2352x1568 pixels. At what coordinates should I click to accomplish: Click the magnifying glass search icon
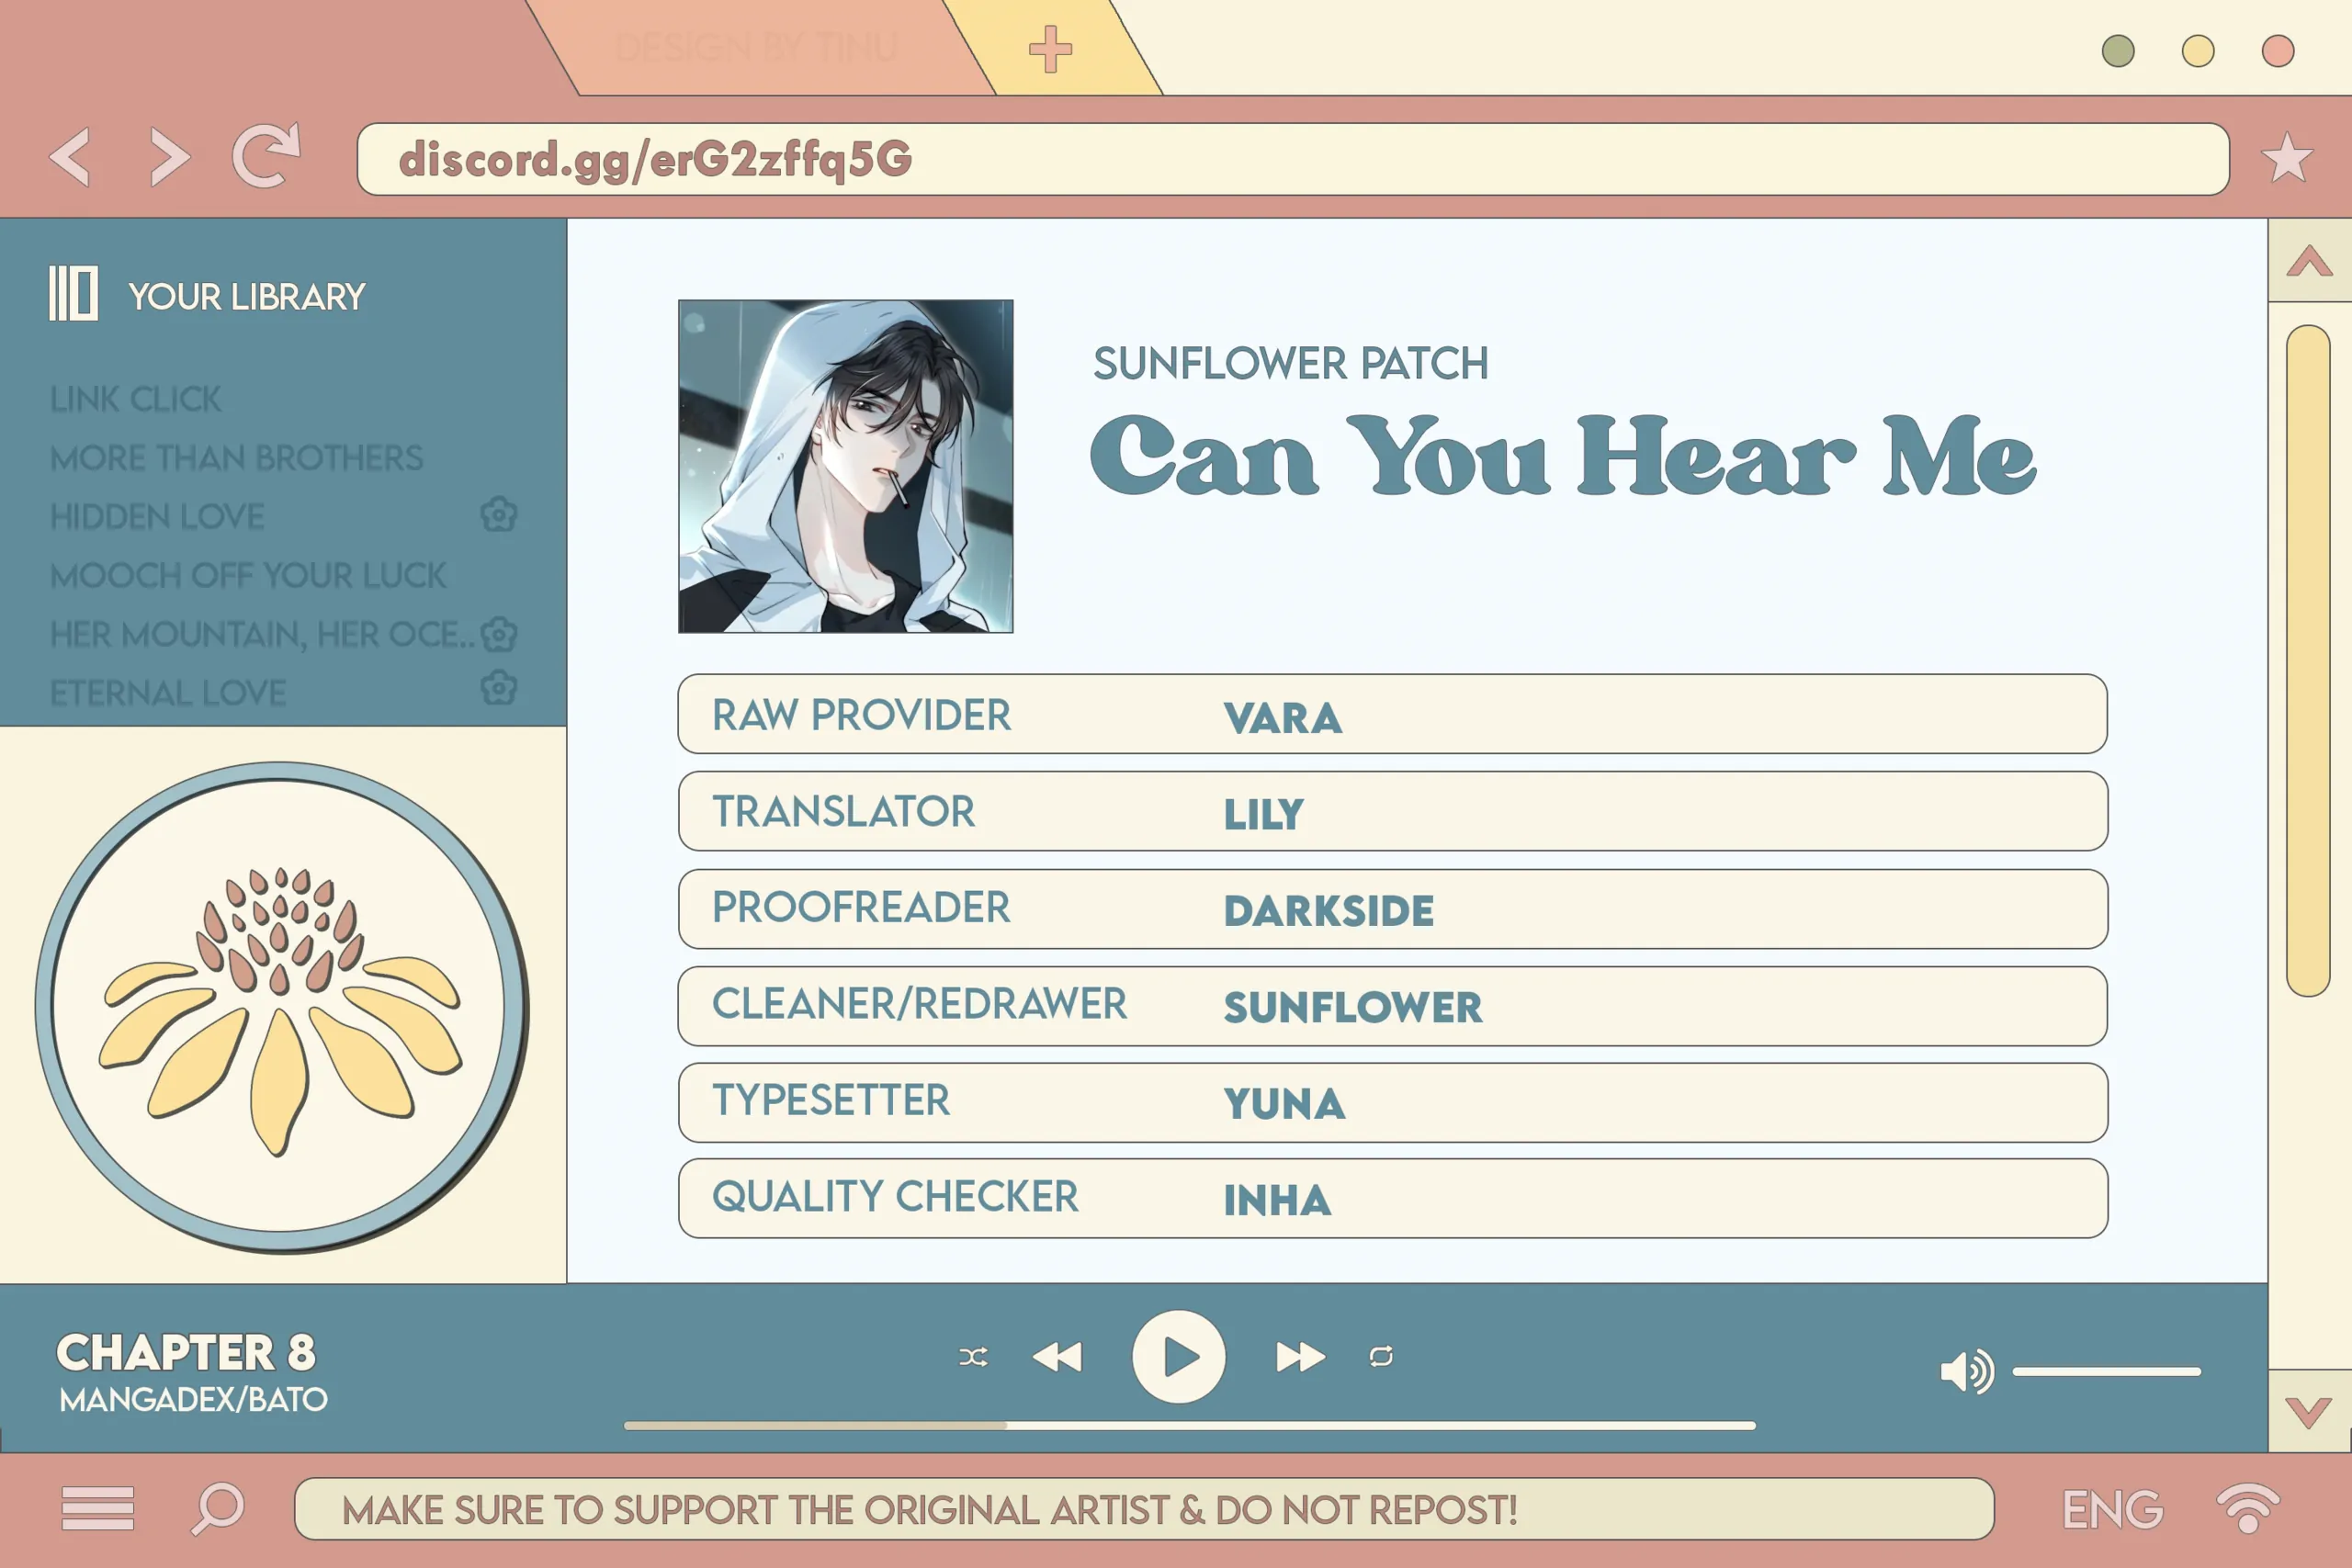pos(218,1508)
